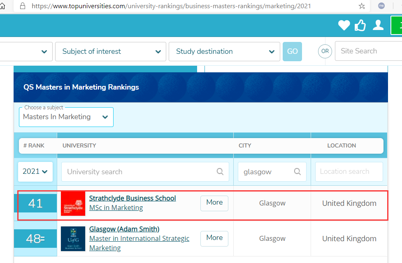The height and width of the screenshot is (263, 402).
Task: Click Glasgow city in Strathclyde row
Action: tap(272, 203)
